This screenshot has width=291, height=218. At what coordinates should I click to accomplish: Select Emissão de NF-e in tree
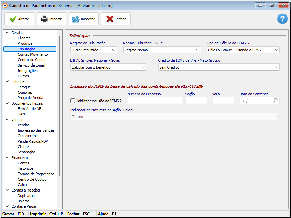click(x=31, y=109)
